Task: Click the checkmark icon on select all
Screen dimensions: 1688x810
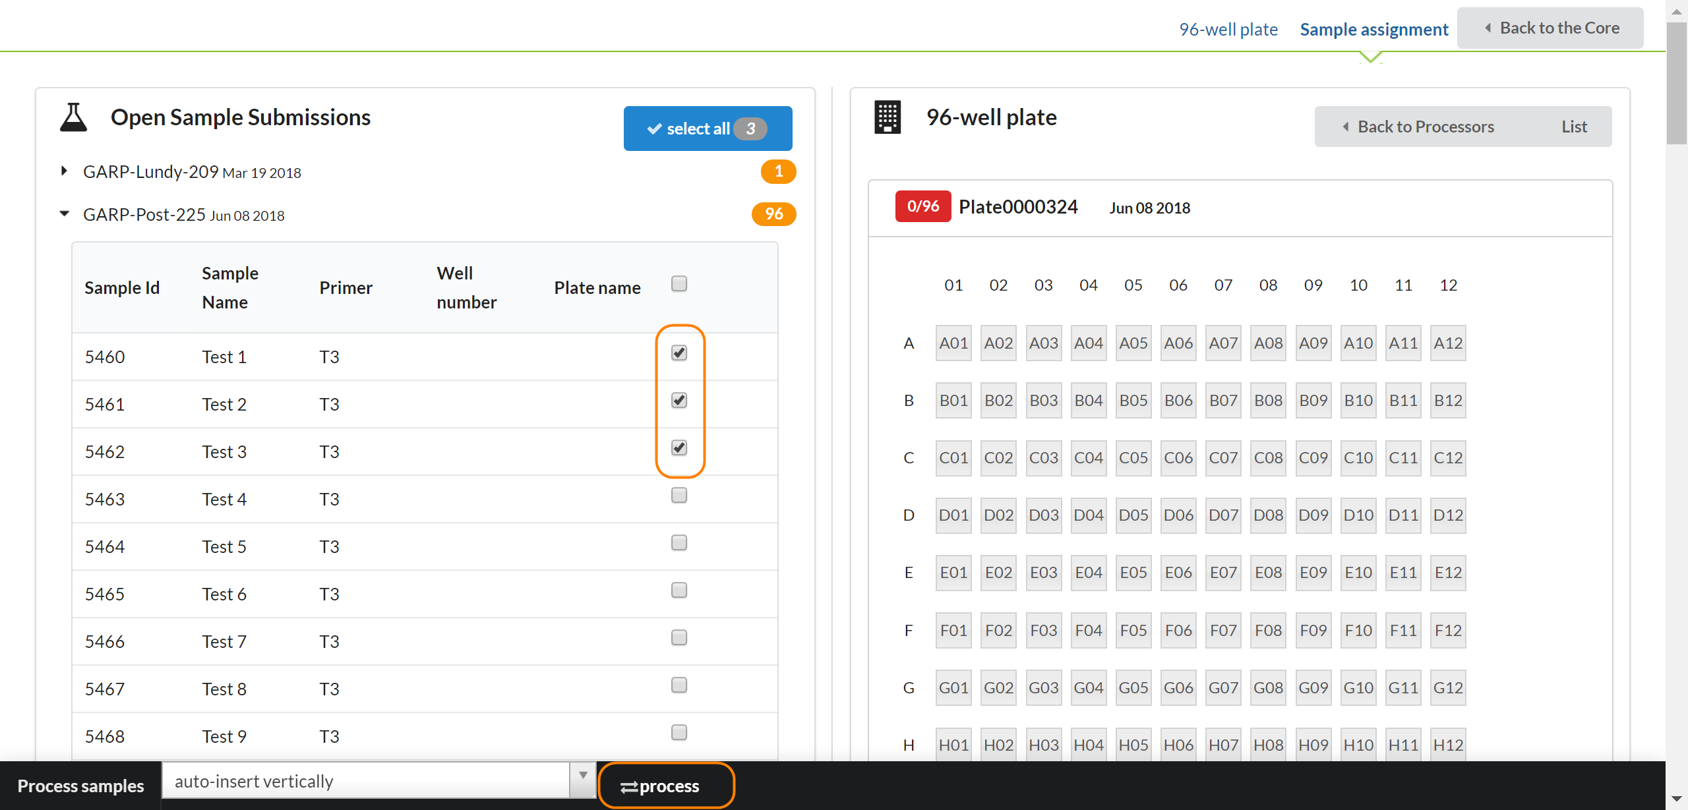Action: click(x=654, y=129)
